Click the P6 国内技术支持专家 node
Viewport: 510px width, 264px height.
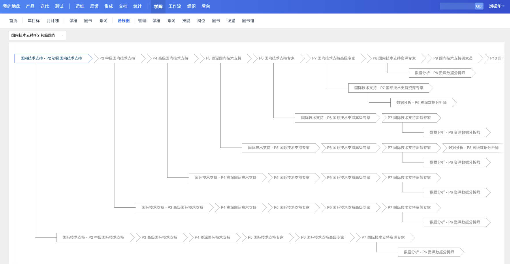279,58
